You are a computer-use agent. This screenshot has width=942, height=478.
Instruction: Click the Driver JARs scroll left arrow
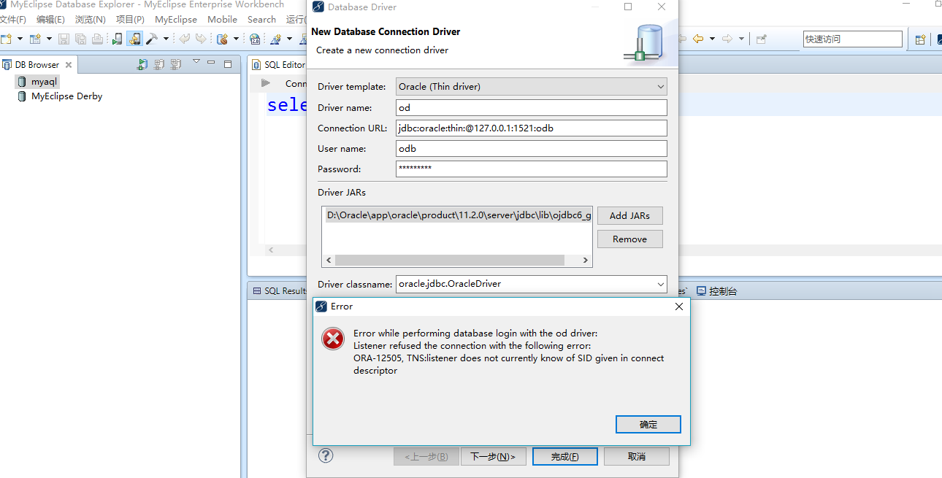pos(329,260)
